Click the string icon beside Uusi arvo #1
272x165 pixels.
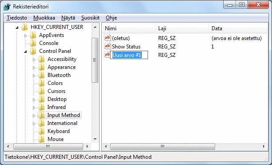point(107,55)
